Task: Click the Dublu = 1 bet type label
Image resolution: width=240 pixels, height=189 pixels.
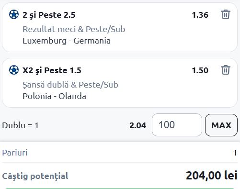Action: coord(20,125)
